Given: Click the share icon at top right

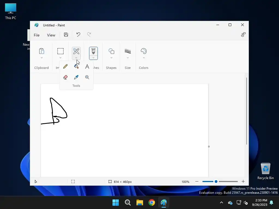Looking at the screenshot, I should [243, 35].
